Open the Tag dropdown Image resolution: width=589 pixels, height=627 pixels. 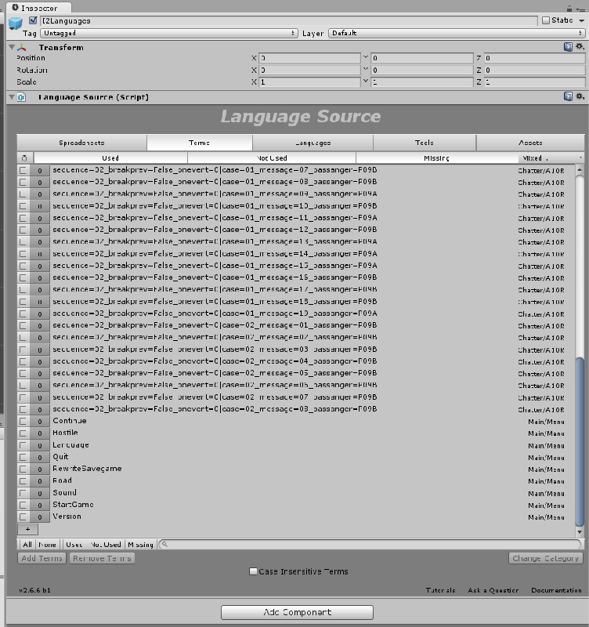tap(169, 34)
